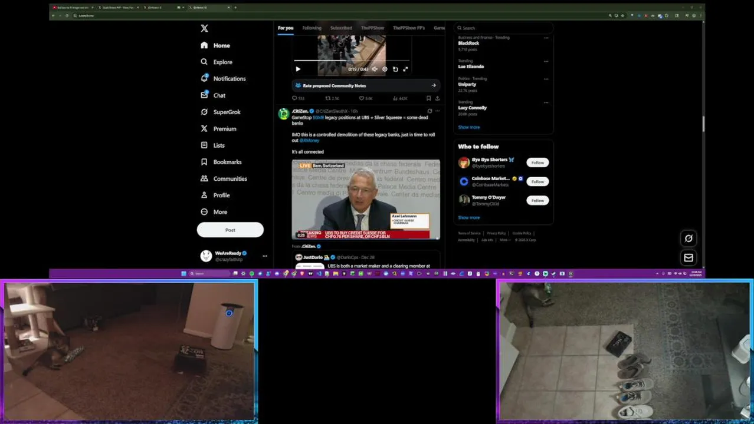Switch to the ThePPShow tab
This screenshot has width=754, height=424.
[372, 28]
